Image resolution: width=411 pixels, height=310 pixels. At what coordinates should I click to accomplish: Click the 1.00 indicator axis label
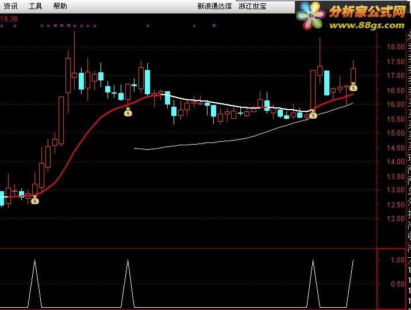tap(398, 260)
